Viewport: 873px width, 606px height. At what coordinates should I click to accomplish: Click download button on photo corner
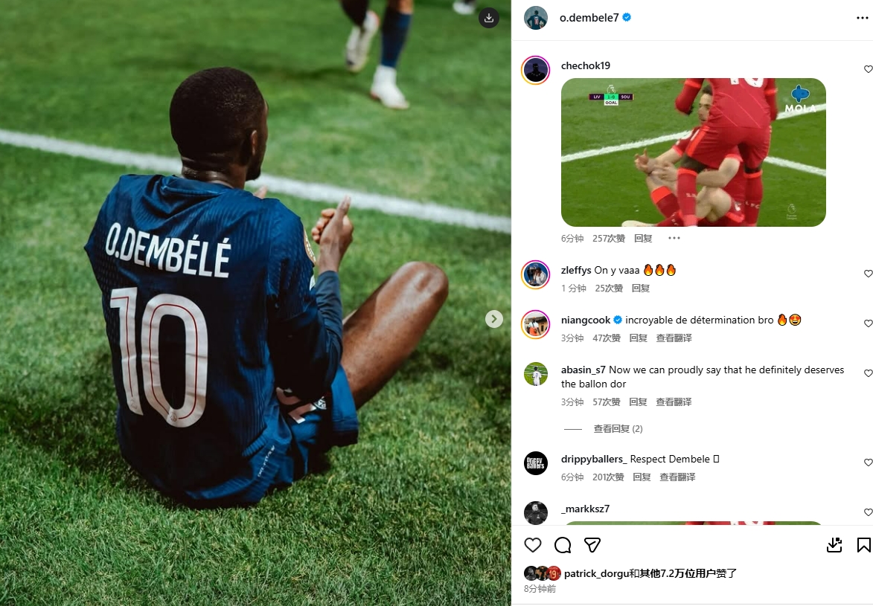pos(489,18)
